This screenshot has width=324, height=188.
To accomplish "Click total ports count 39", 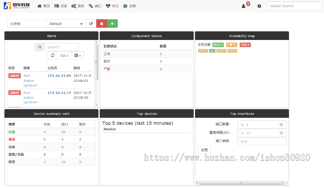I will point(63,162).
